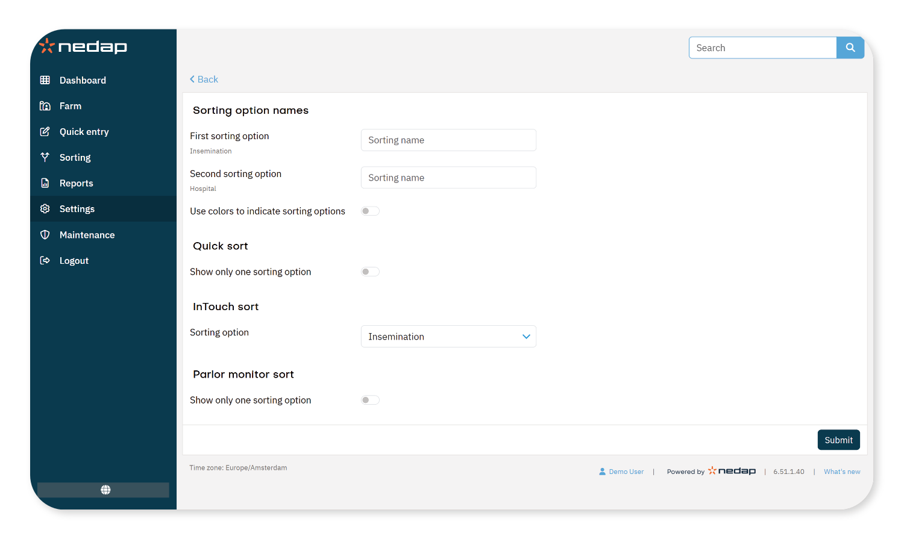
Task: Click the First sorting option name field
Action: [448, 140]
